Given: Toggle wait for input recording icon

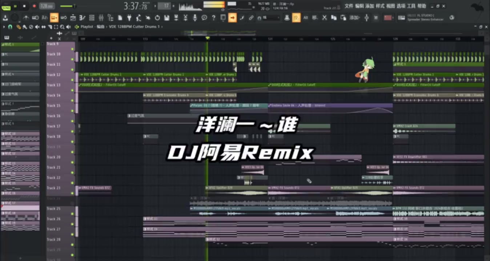Looking at the screenshot, I should (35, 17).
